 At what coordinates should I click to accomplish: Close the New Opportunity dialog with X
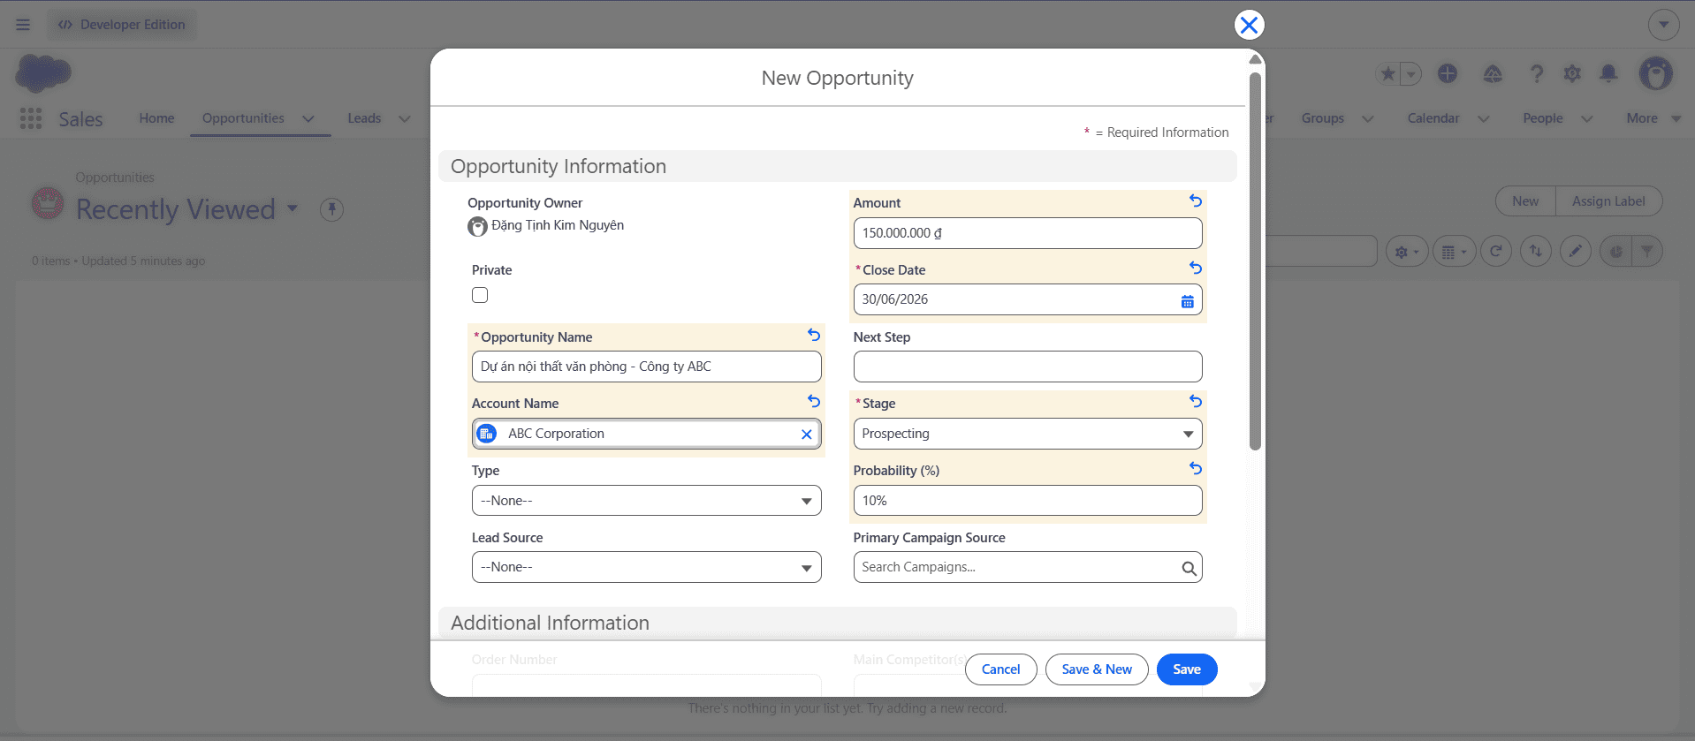coord(1249,25)
